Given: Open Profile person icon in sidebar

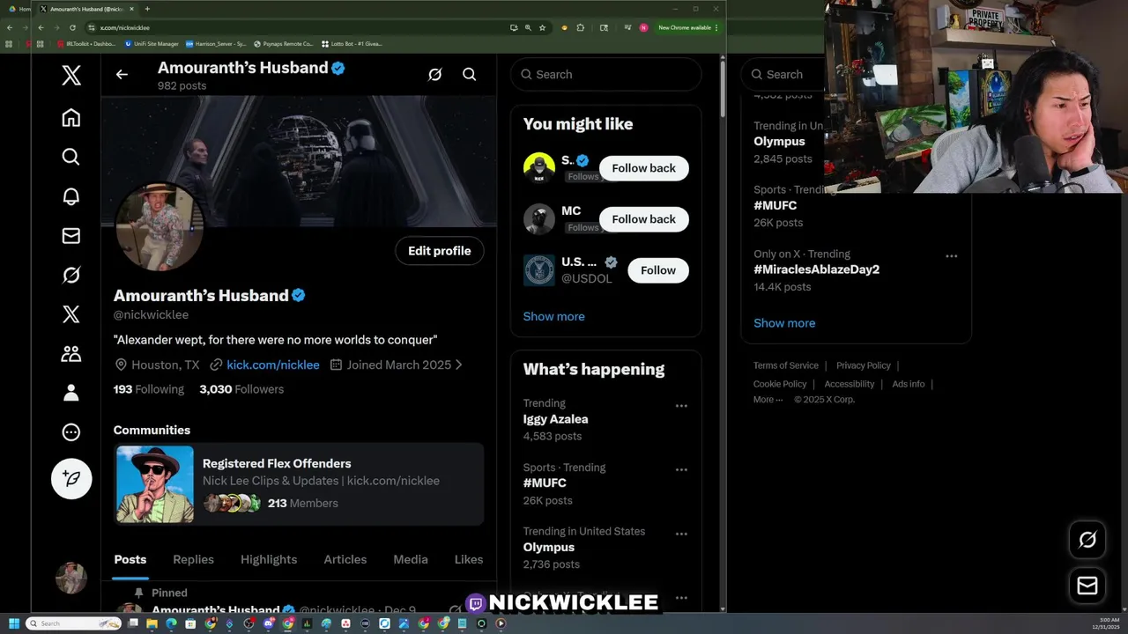Looking at the screenshot, I should 71,393.
